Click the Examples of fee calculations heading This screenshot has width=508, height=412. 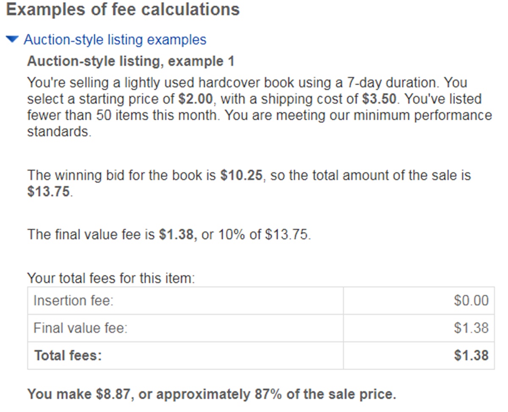pyautogui.click(x=123, y=10)
